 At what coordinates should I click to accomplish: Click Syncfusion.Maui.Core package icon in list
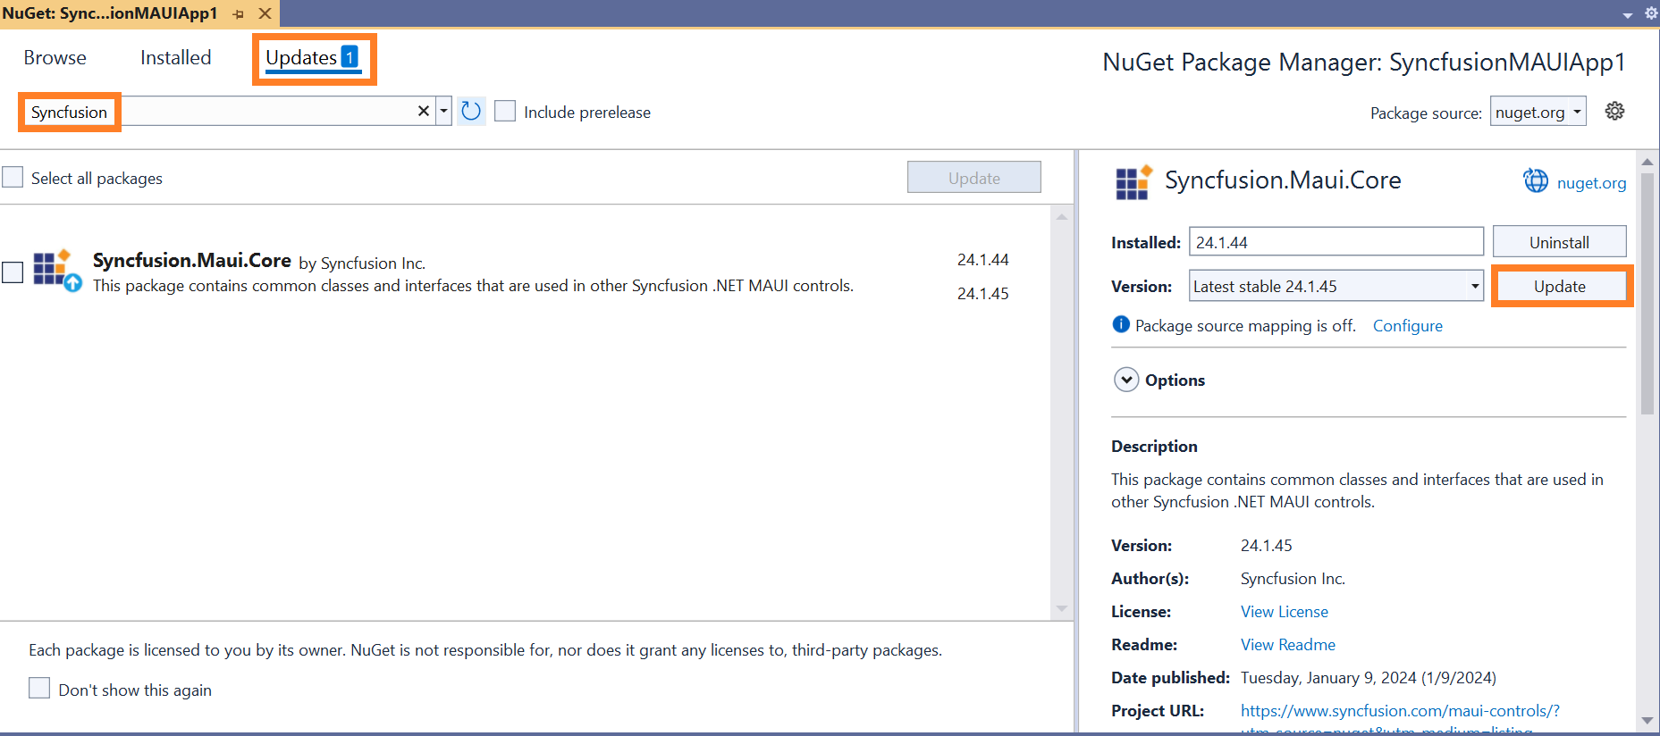(57, 271)
